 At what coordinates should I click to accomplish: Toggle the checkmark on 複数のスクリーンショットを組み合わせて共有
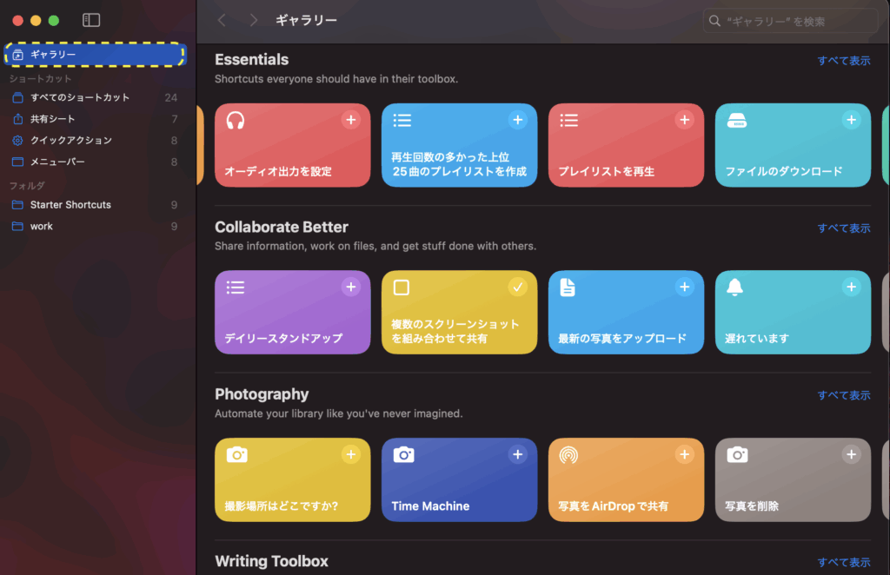pos(517,287)
